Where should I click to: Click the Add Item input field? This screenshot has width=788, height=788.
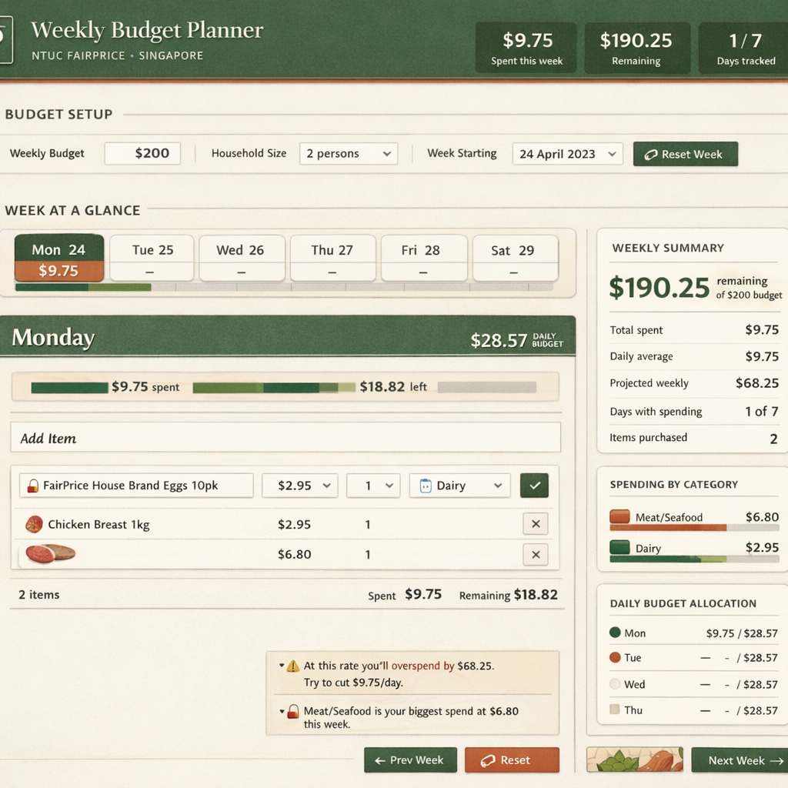point(285,437)
